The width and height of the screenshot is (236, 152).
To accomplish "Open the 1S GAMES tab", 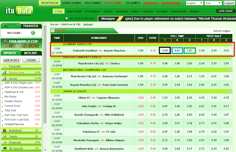I will click(133, 3).
